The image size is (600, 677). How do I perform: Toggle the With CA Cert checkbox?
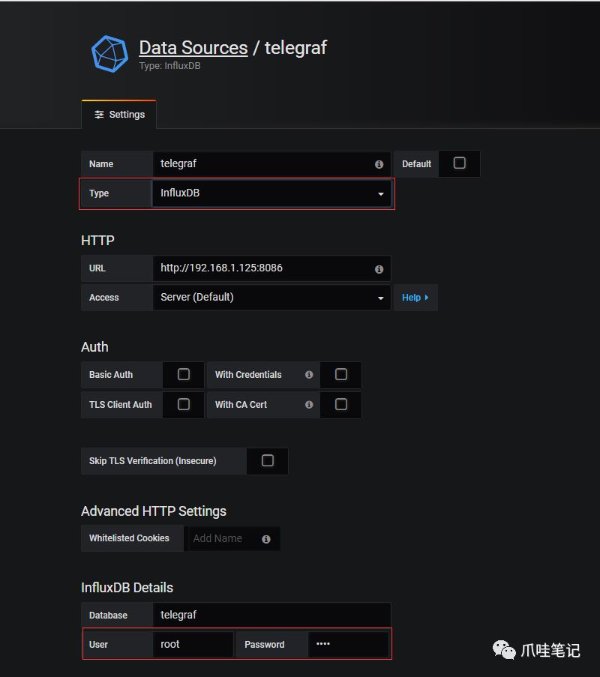[x=340, y=404]
